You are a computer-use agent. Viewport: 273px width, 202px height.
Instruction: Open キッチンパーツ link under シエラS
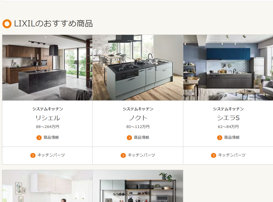232,155
